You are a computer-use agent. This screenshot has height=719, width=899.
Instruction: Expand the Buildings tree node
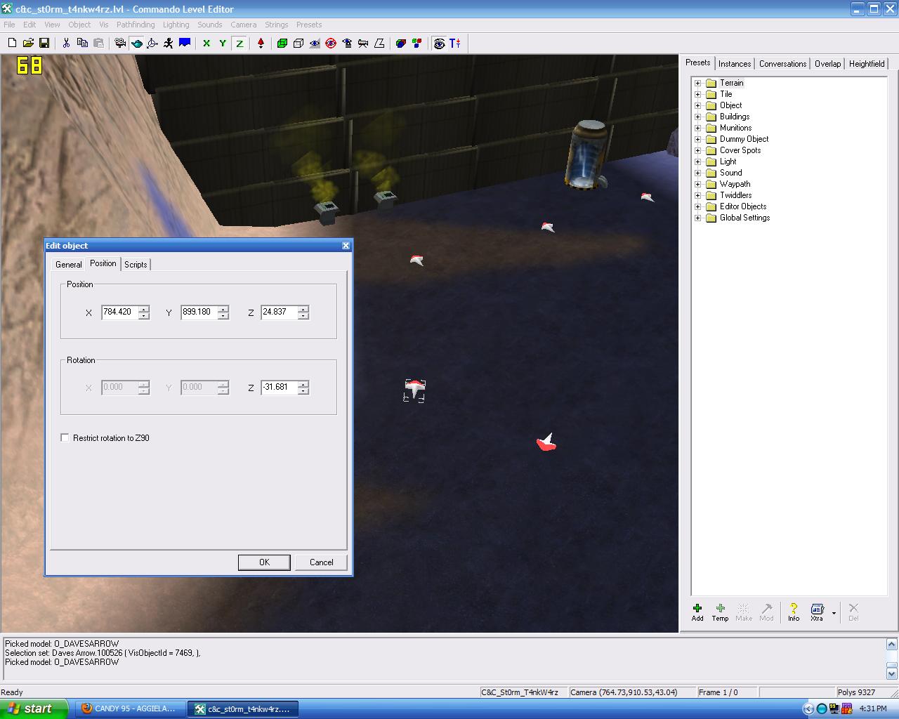pyautogui.click(x=698, y=117)
